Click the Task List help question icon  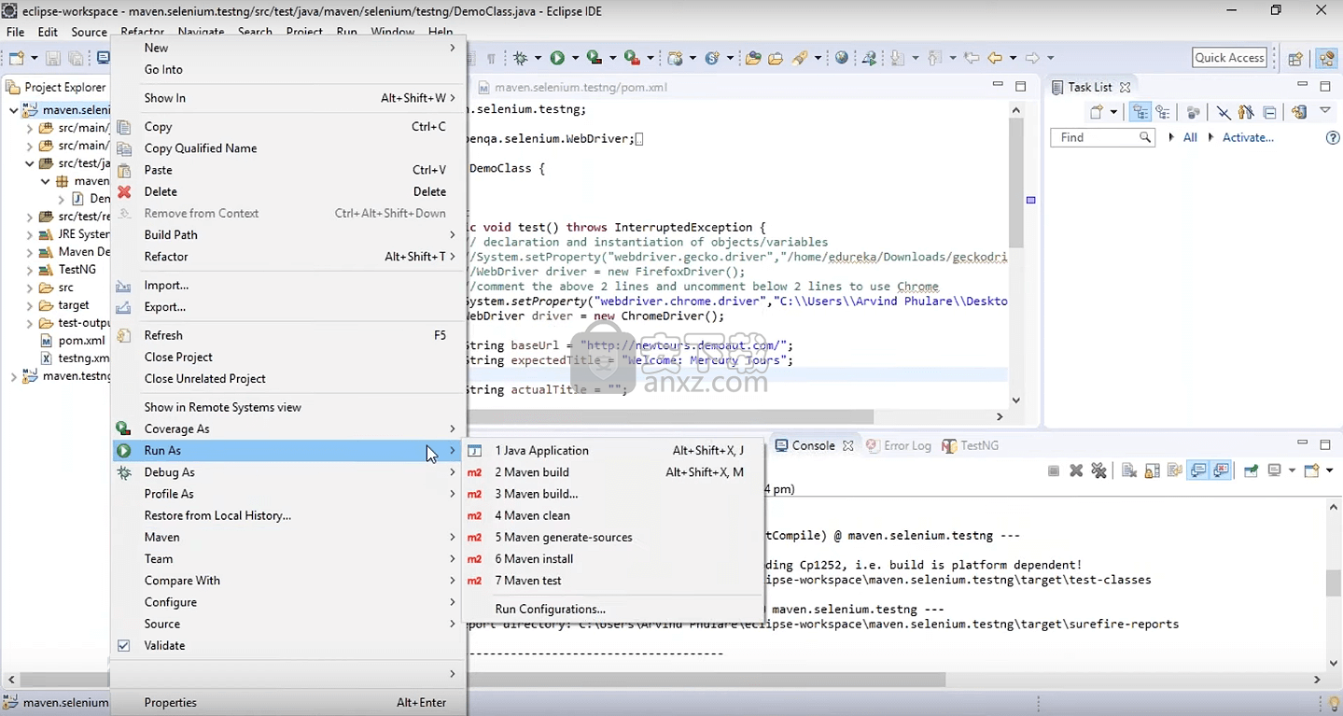[1333, 137]
